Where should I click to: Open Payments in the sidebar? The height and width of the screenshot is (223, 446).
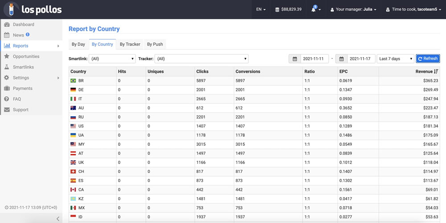tap(22, 88)
